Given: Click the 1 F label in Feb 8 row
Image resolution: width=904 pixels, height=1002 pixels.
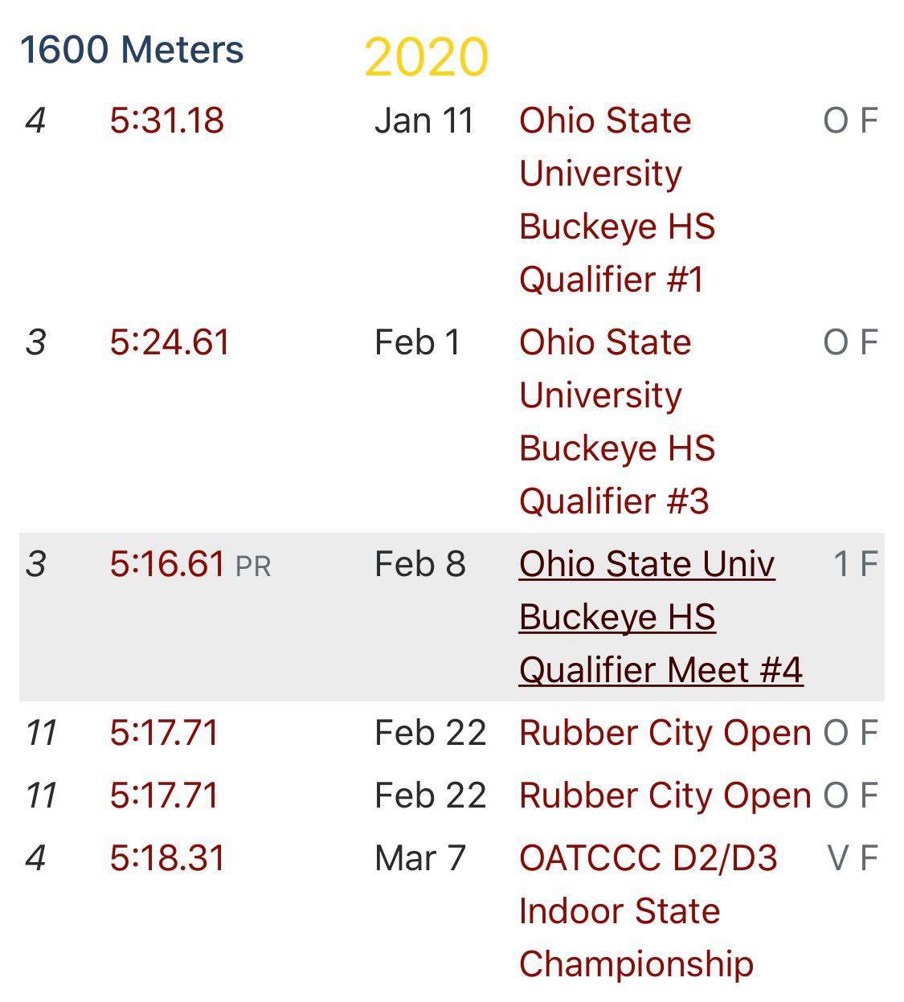Looking at the screenshot, I should point(855,564).
